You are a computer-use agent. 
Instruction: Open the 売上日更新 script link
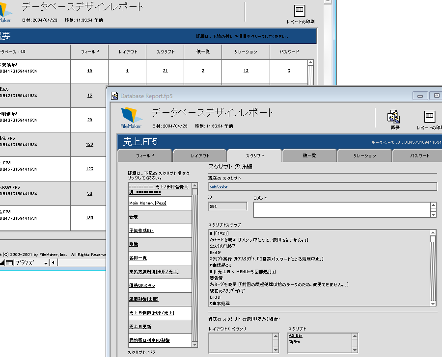[x=140, y=327]
